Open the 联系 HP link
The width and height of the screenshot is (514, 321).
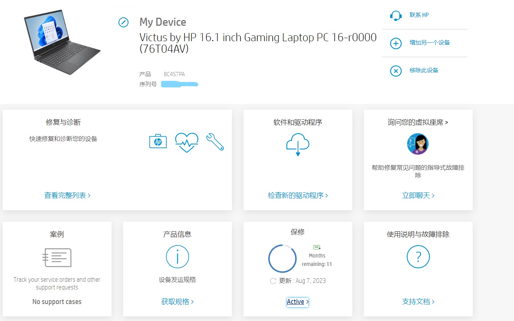(x=419, y=15)
